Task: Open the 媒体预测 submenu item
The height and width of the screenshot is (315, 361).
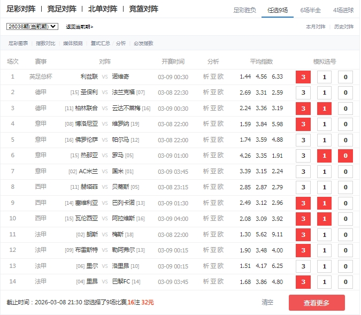Action: (73, 43)
